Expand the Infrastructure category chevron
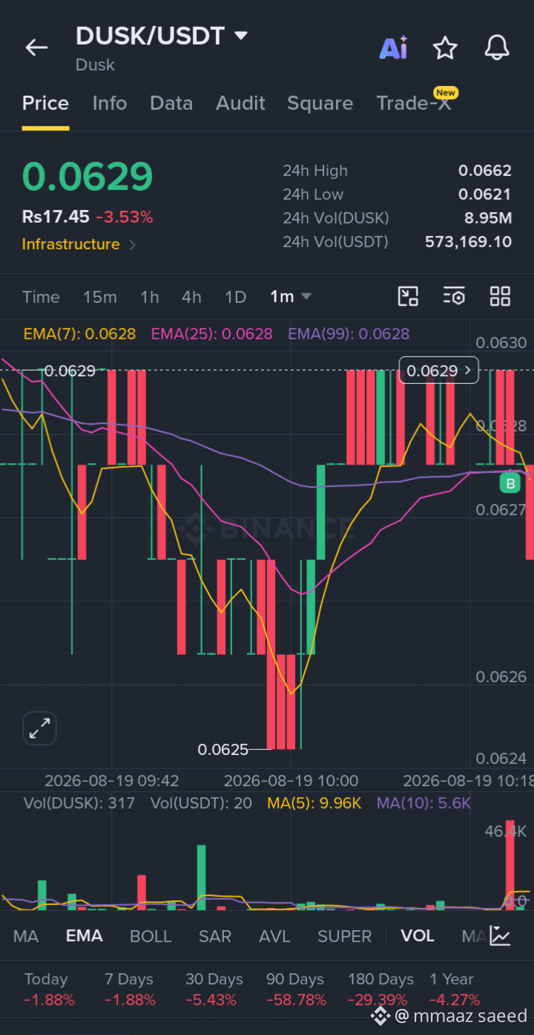This screenshot has height=1035, width=534. pyautogui.click(x=133, y=244)
